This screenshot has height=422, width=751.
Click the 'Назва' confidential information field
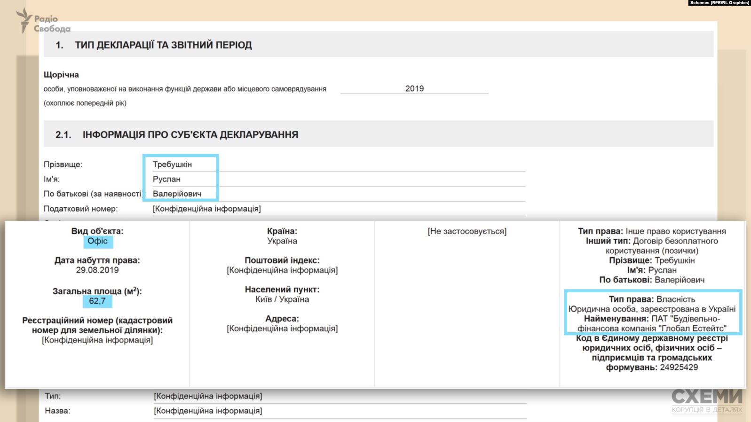click(208, 411)
